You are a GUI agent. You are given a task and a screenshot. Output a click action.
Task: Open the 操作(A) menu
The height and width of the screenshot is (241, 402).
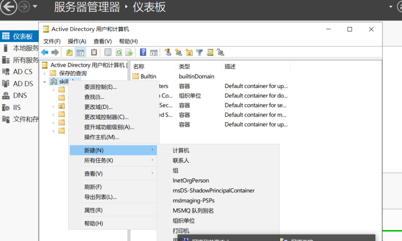(77, 41)
